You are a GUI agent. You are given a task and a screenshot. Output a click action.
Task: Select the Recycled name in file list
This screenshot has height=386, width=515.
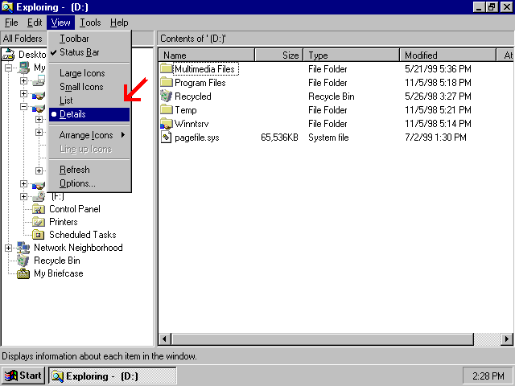tap(193, 96)
